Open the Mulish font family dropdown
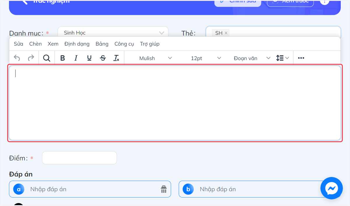The height and width of the screenshot is (206, 350). click(x=155, y=58)
